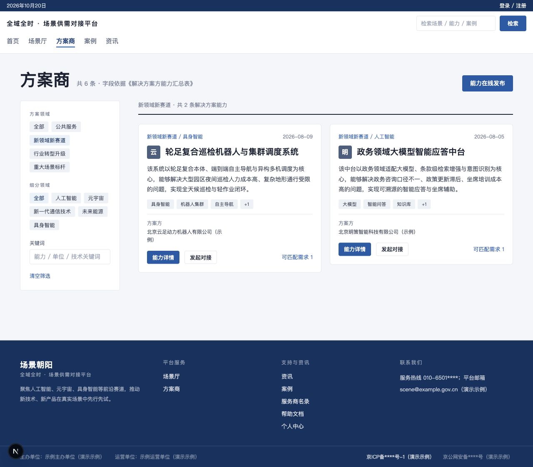
Task: Click the 京ICP备 record link in footer
Action: point(399,457)
